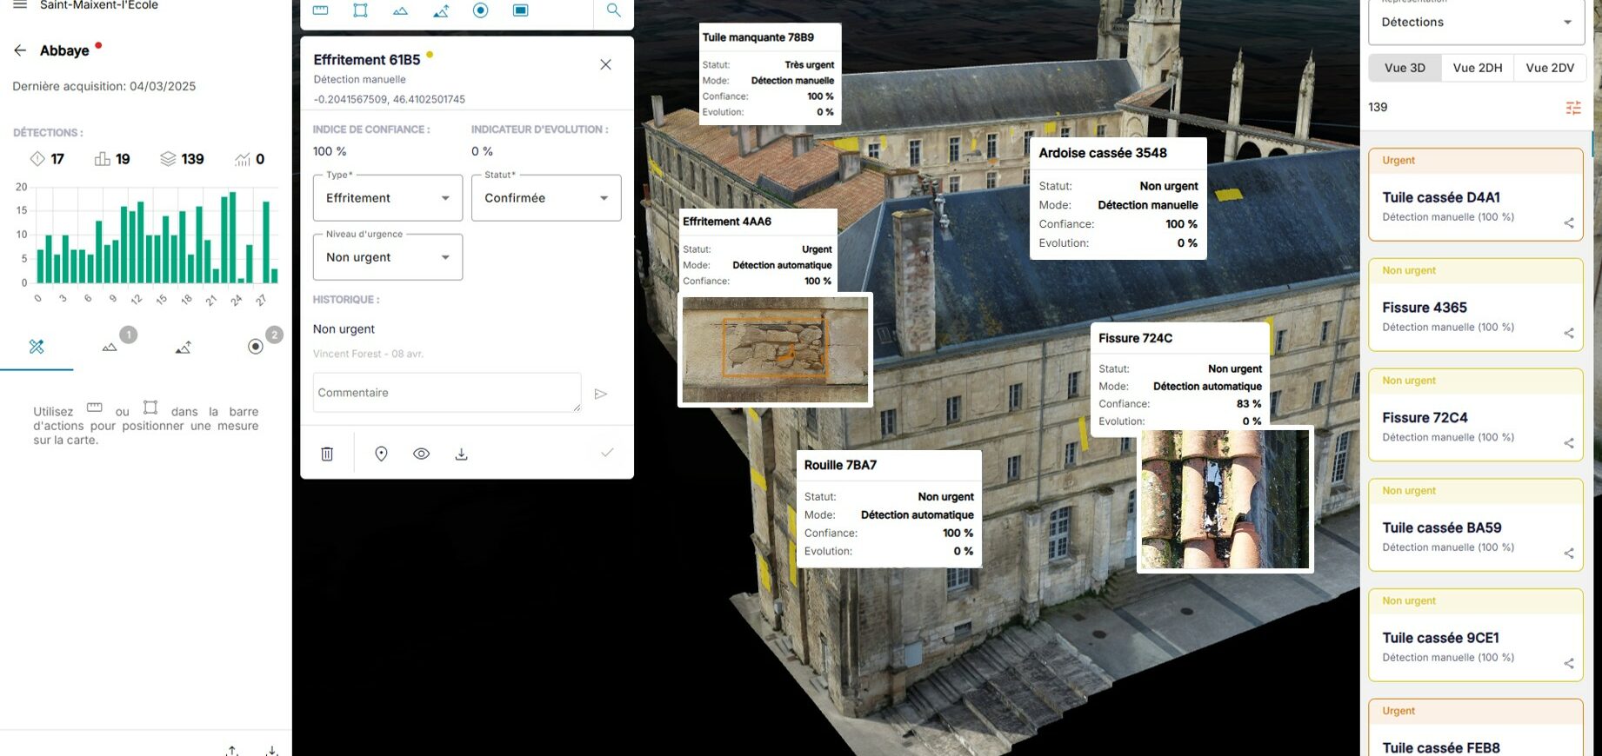
Task: Click the search magnifier icon
Action: (613, 10)
